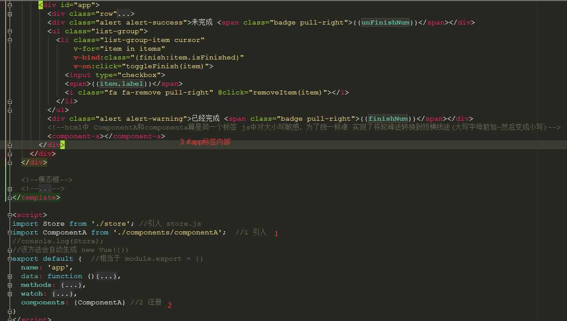The image size is (567, 321).
Task: Click the {...} placeholder after data: function ()
Action: tap(106, 276)
